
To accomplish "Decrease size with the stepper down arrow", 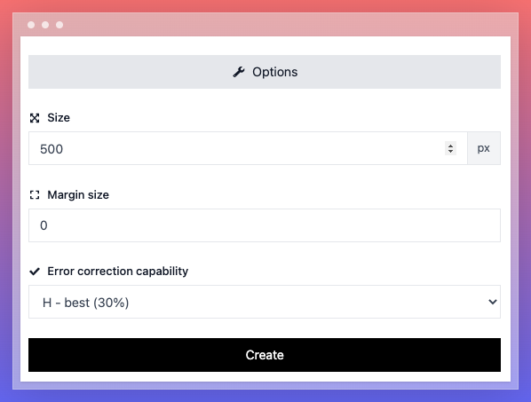I will [x=450, y=151].
